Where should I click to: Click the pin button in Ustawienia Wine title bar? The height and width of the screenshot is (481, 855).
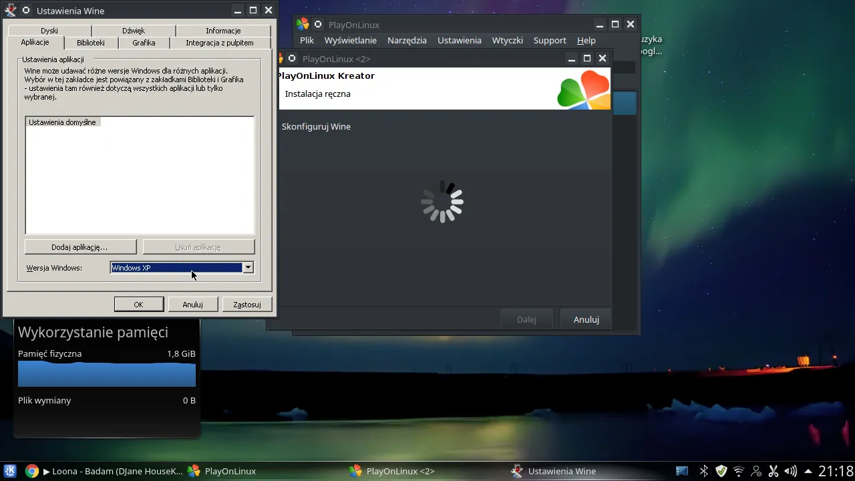26,11
